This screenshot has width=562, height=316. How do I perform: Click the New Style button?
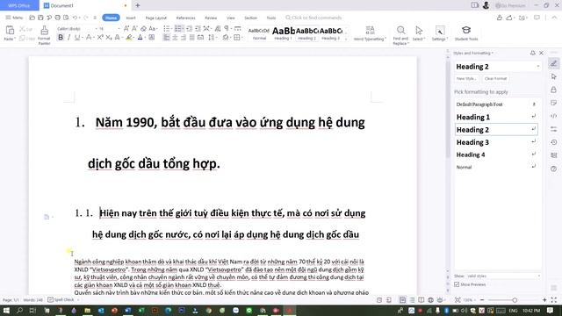click(x=466, y=78)
